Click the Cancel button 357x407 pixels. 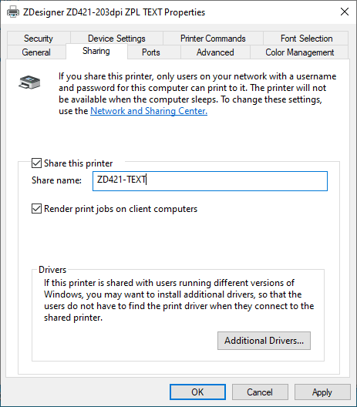pyautogui.click(x=260, y=392)
